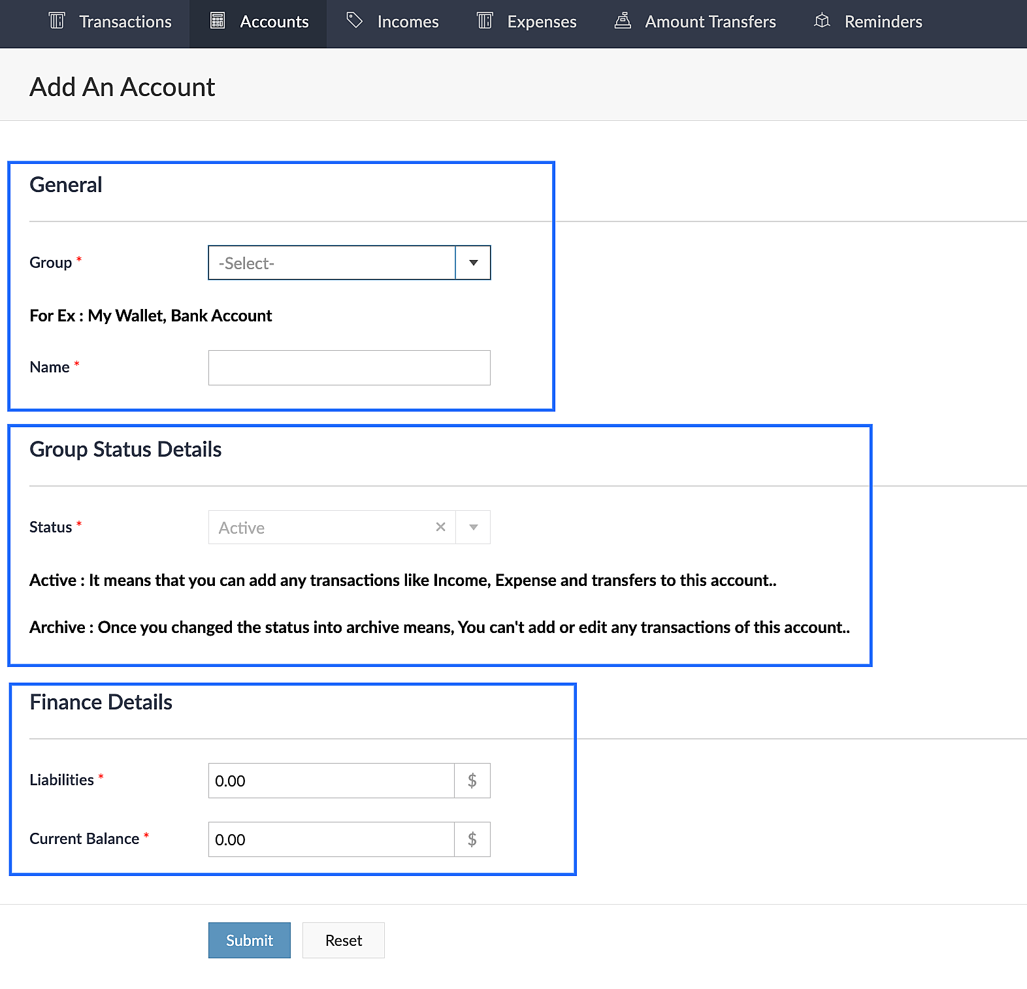Clear the Active status with X icon

[x=441, y=527]
